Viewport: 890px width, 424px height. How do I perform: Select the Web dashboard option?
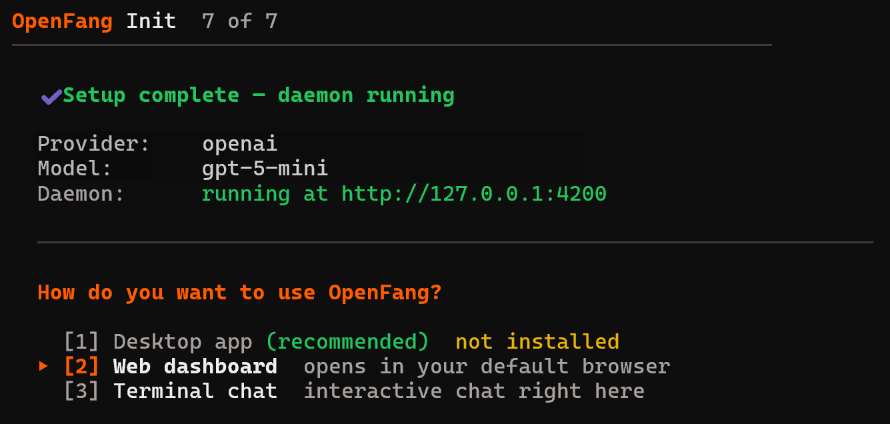tap(195, 366)
